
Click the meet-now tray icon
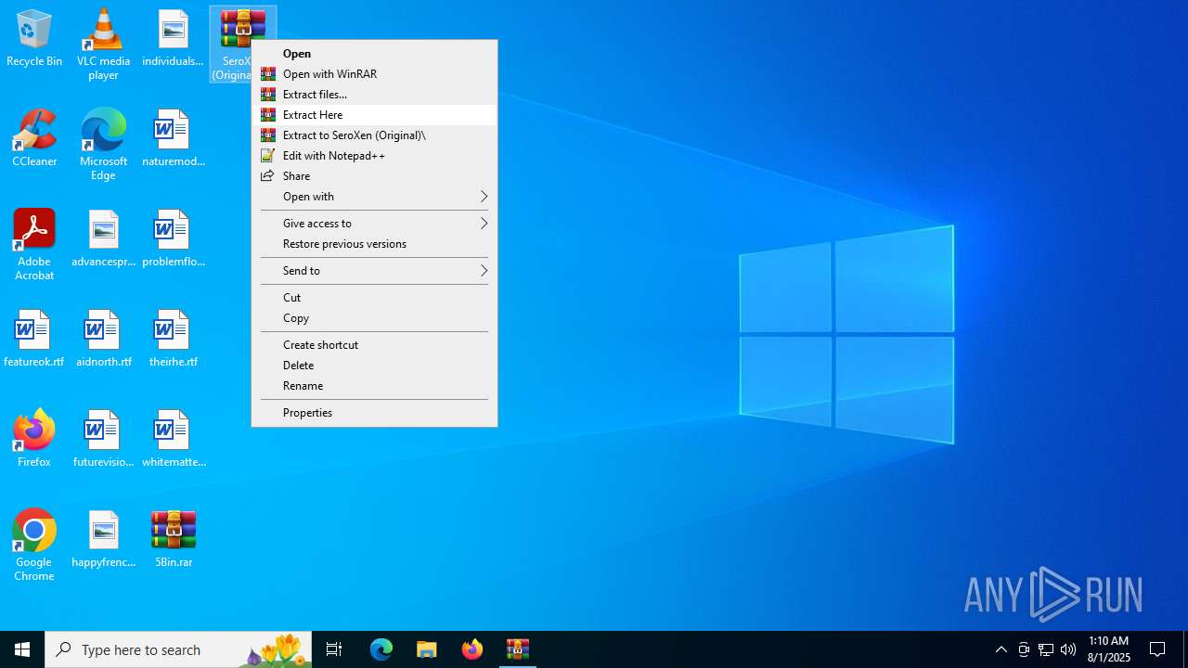click(1024, 649)
